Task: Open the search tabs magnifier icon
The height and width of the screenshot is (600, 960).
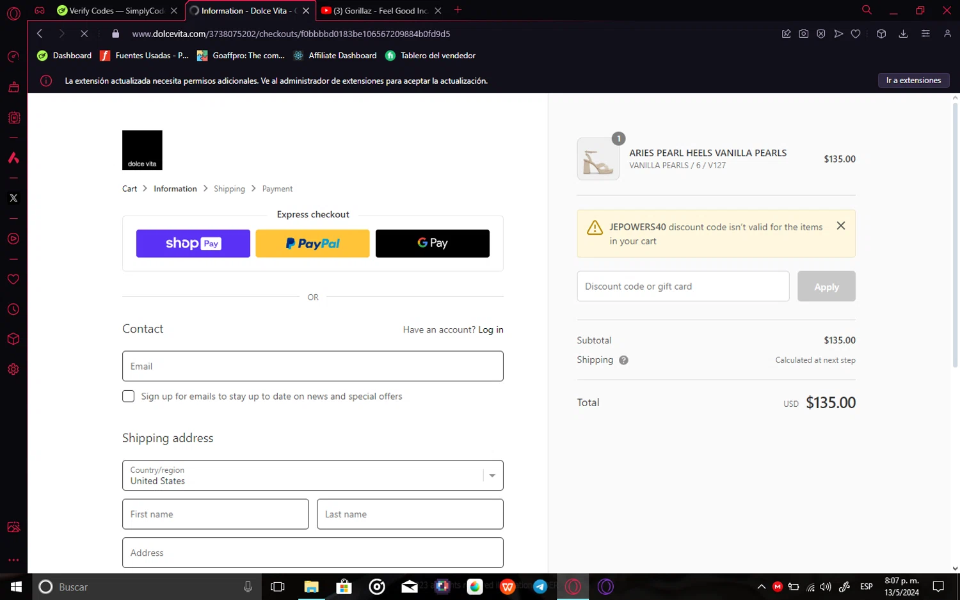Action: (x=867, y=10)
